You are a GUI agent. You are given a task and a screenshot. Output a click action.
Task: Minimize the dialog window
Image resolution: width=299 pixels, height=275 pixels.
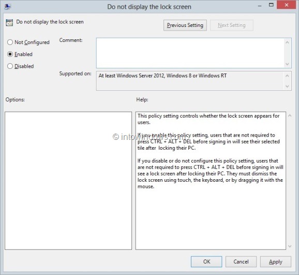pyautogui.click(x=260, y=6)
